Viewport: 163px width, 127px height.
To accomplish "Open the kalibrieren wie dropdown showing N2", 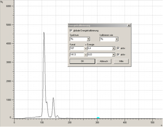I will tap(109, 39).
